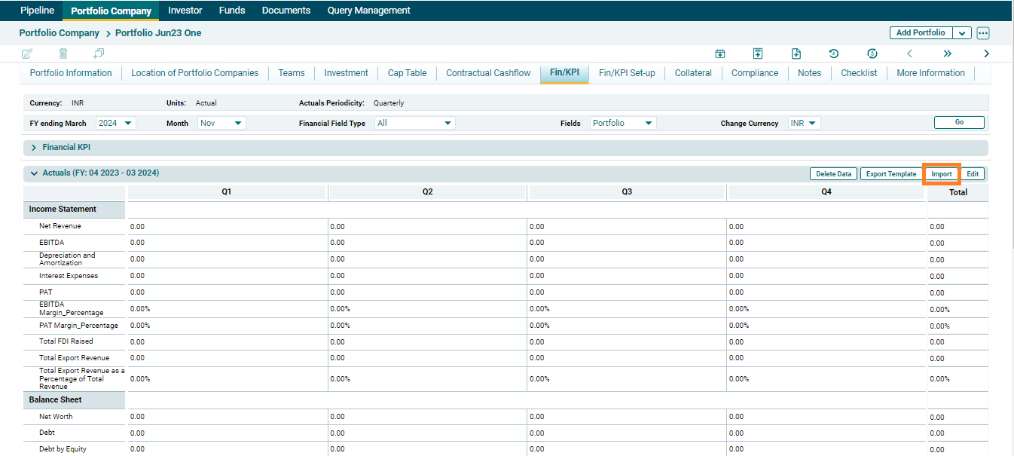Switch to the Cap Table tab
Screen dimensions: 1014x456
click(x=407, y=73)
